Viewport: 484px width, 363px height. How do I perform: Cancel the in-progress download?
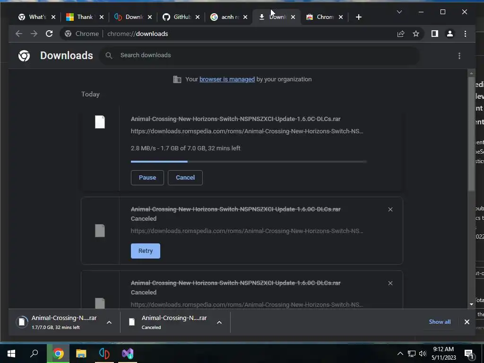click(185, 178)
